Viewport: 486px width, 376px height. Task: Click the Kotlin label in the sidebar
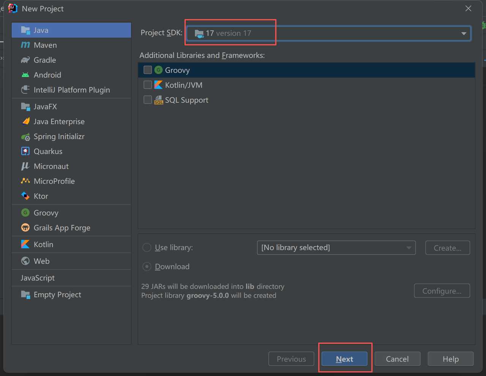pos(44,245)
